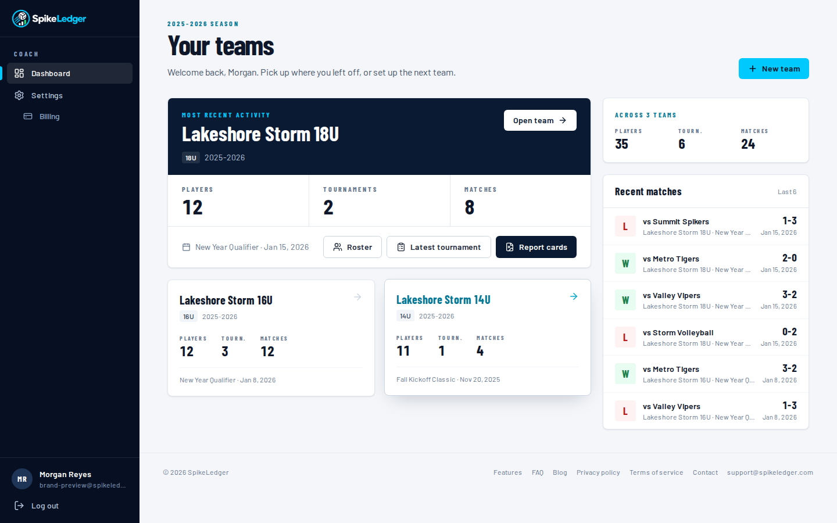Click the support@spikeledger.com email link
This screenshot has height=523, width=837.
[x=770, y=472]
